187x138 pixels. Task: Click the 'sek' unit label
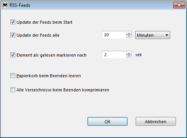(139, 55)
